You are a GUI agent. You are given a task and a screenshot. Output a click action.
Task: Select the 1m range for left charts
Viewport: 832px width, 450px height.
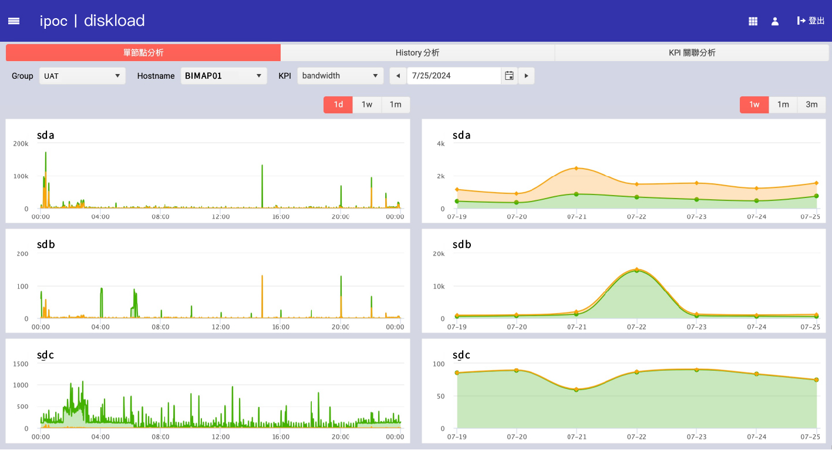pyautogui.click(x=396, y=105)
